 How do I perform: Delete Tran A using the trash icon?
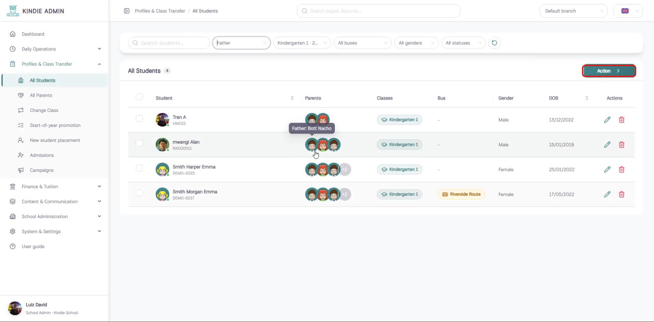point(622,120)
